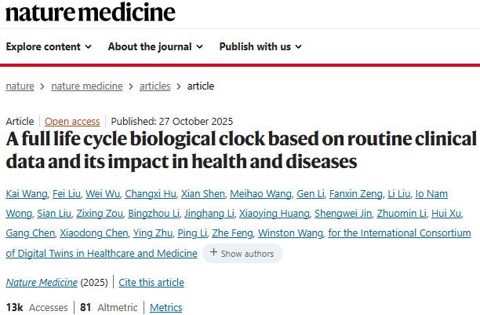Expand the Publish with us menu
This screenshot has height=315, width=480.
click(260, 46)
